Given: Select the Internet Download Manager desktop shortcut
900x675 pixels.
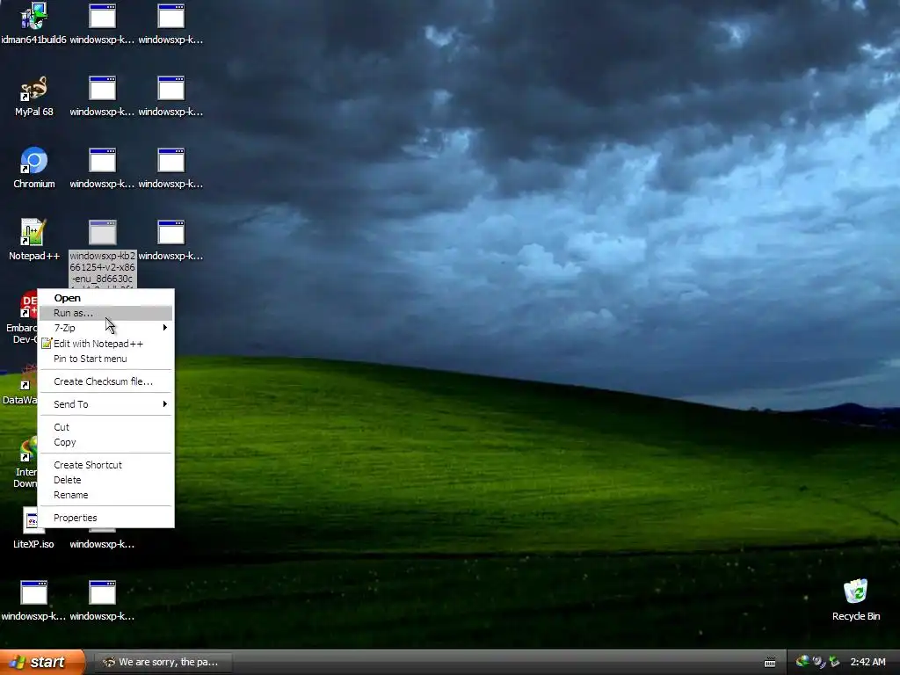Looking at the screenshot, I should 27,449.
